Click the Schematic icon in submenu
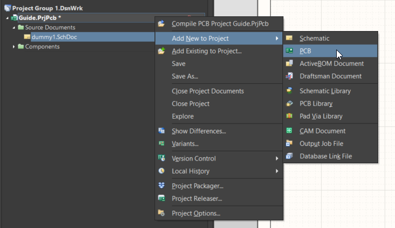The width and height of the screenshot is (395, 228). tap(289, 38)
